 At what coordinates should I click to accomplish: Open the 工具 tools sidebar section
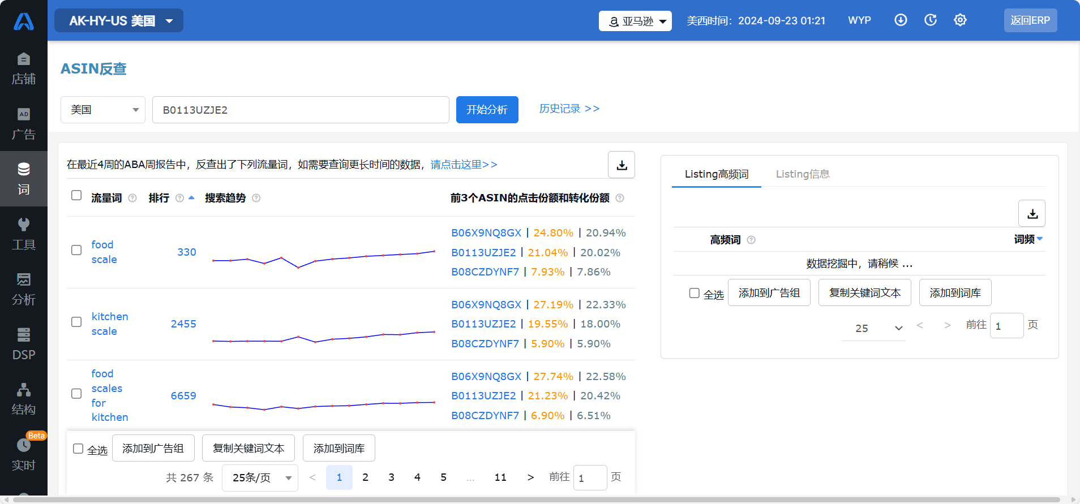[x=24, y=234]
